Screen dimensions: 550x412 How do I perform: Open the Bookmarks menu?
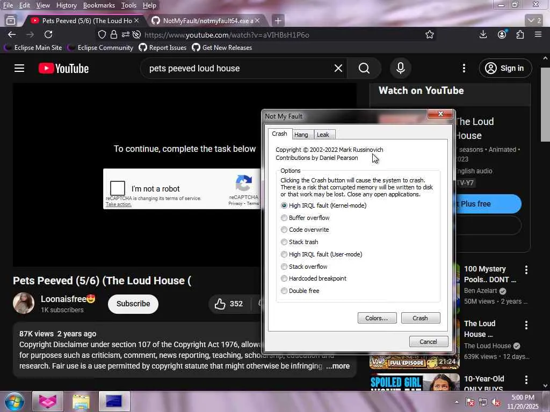99,5
